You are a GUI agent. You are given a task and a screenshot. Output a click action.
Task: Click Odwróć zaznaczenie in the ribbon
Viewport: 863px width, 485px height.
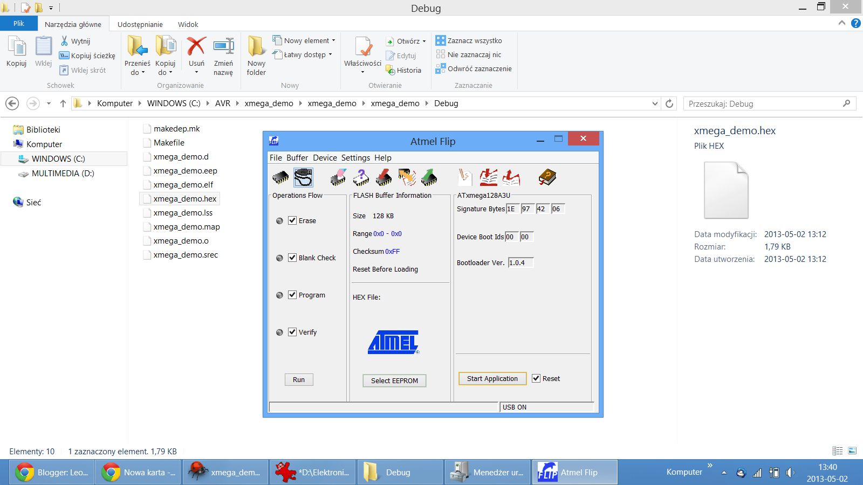point(474,68)
